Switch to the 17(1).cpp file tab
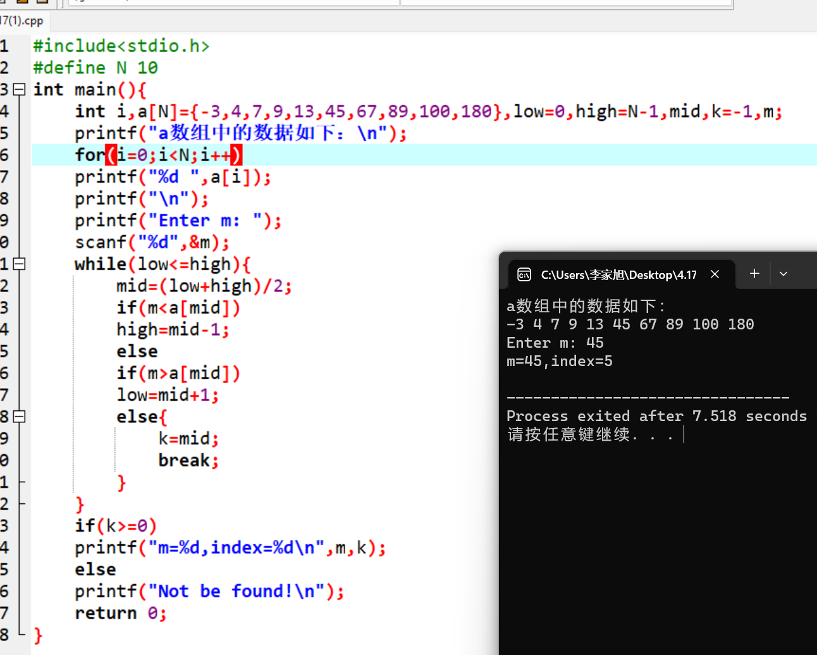 coord(23,20)
